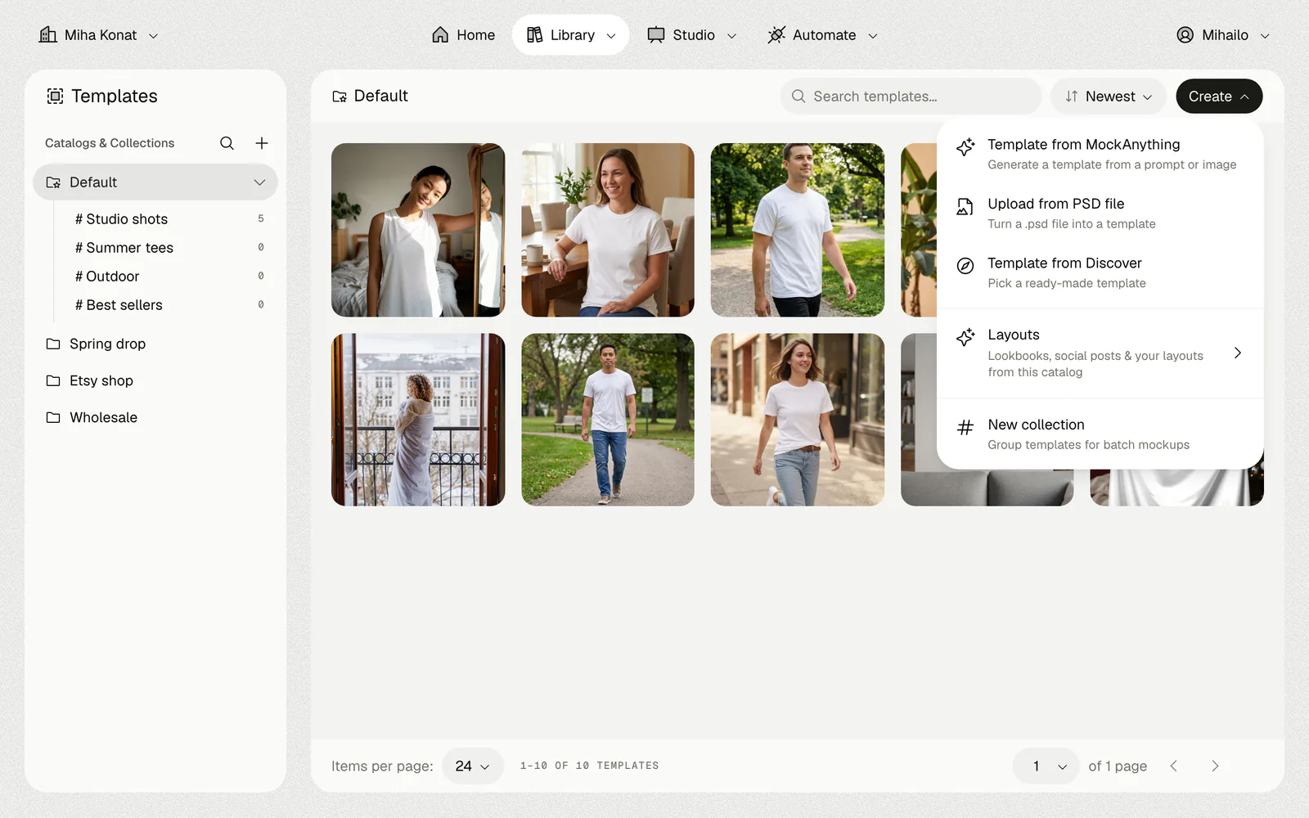
Task: Click the Create button
Action: (x=1219, y=97)
